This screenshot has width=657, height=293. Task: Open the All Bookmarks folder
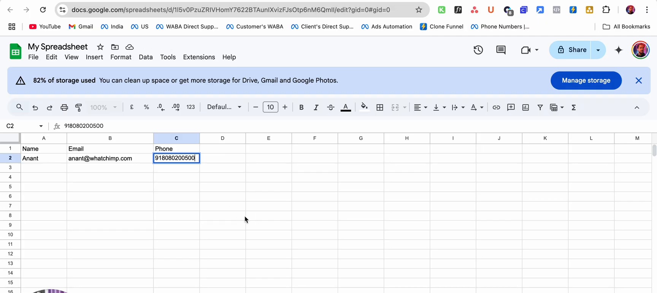626,27
